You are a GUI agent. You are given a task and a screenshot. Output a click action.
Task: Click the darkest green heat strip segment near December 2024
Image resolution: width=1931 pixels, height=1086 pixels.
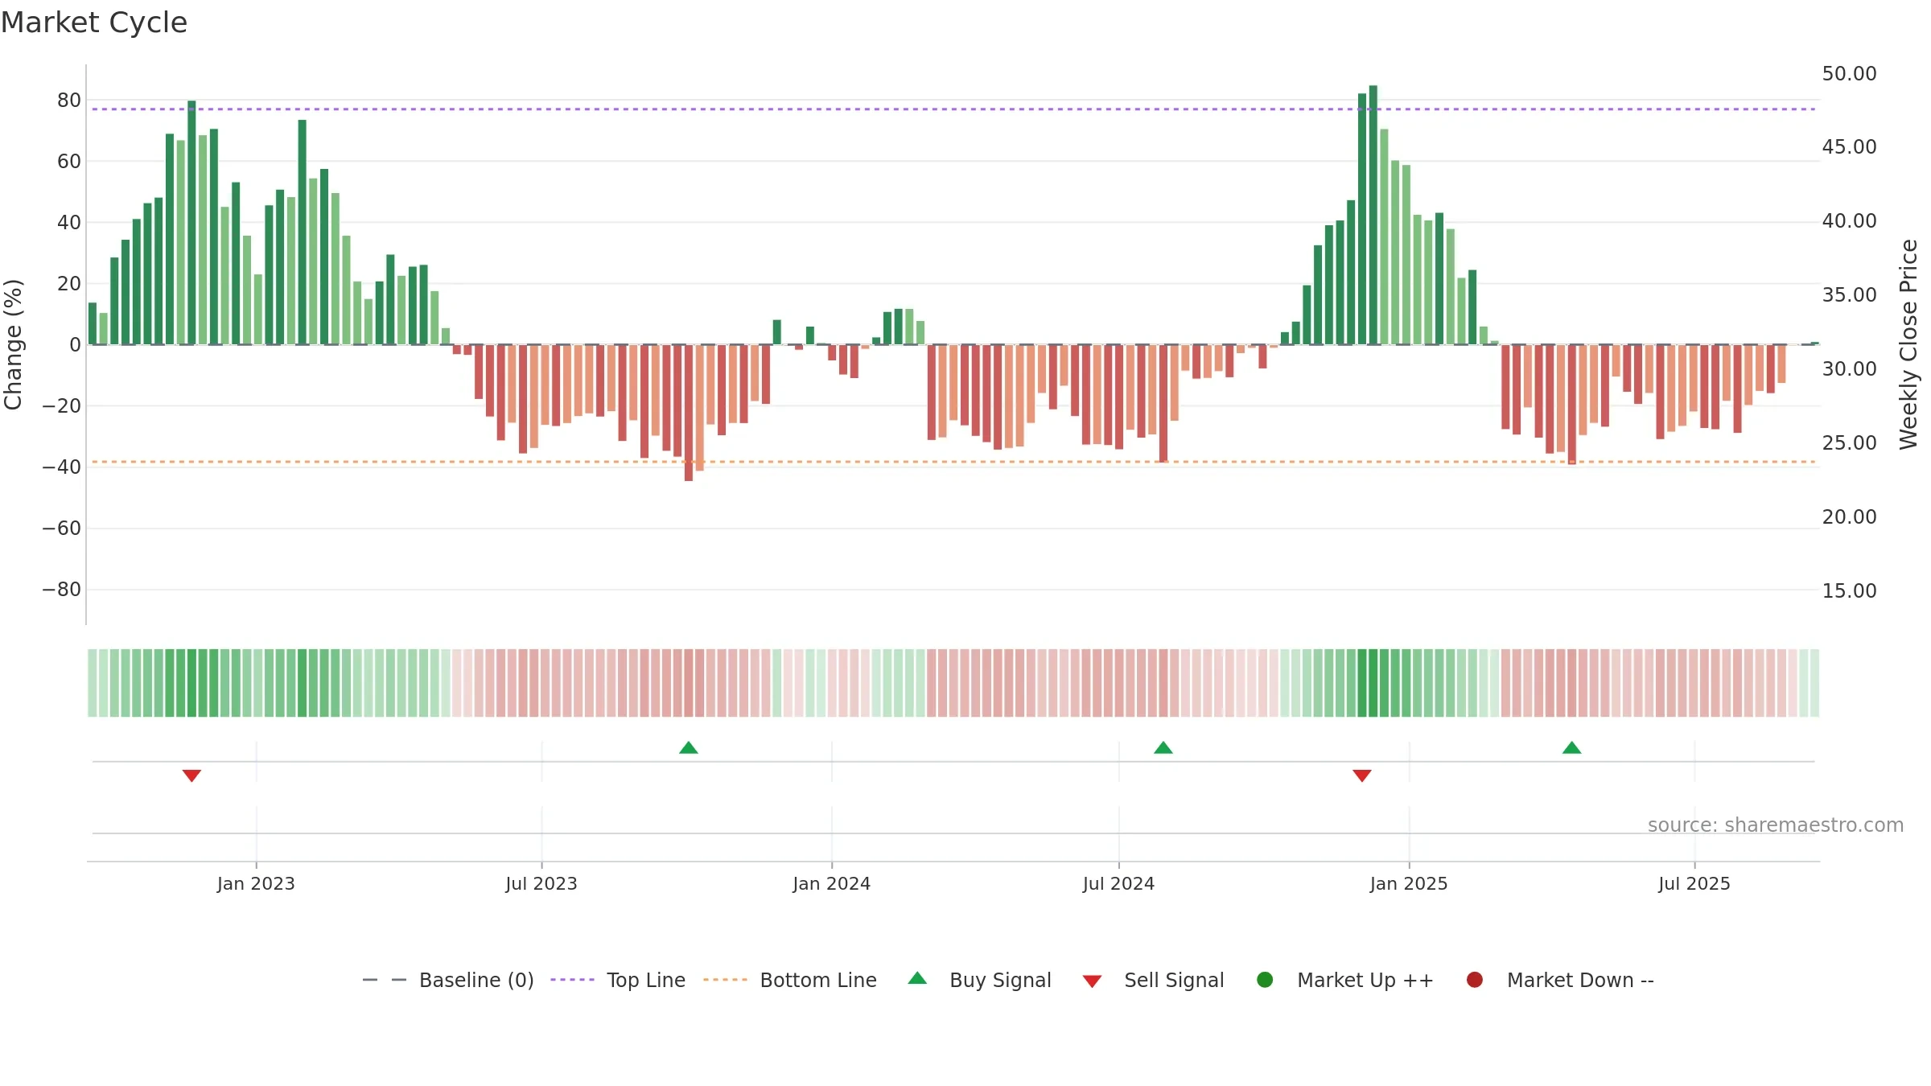(x=1373, y=683)
